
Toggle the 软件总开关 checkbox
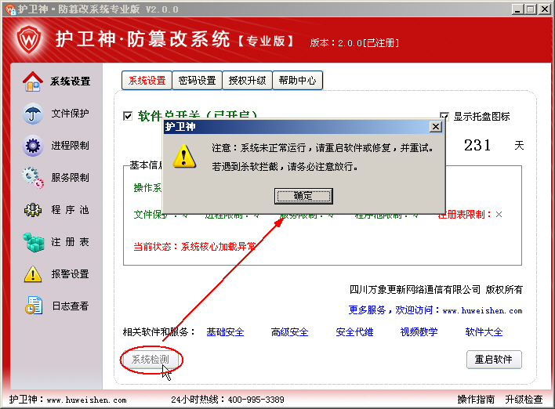(x=128, y=116)
